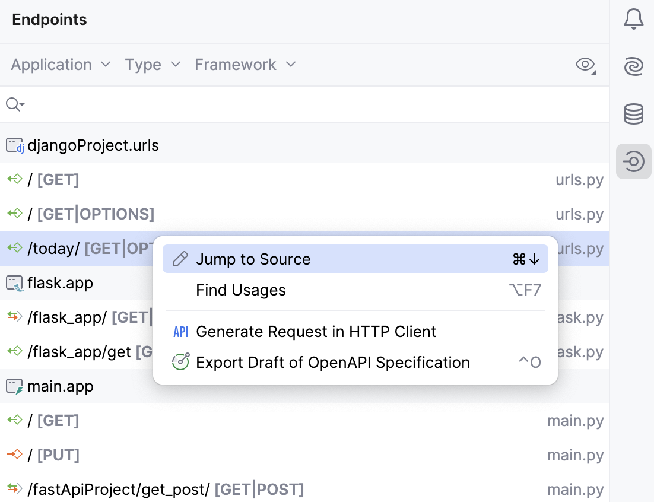Click the green GET arrow icon beside /today/

click(x=14, y=248)
